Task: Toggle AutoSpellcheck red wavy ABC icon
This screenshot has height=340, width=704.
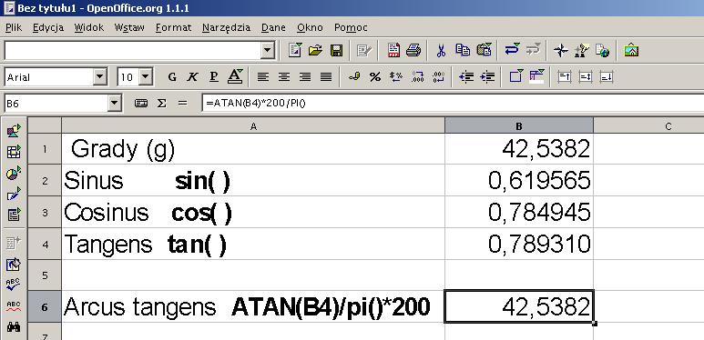Action: (14, 306)
